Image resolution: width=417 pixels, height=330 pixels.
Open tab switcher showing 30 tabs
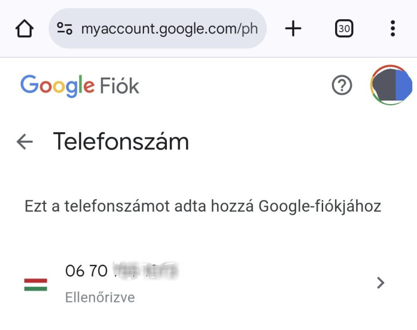(344, 29)
